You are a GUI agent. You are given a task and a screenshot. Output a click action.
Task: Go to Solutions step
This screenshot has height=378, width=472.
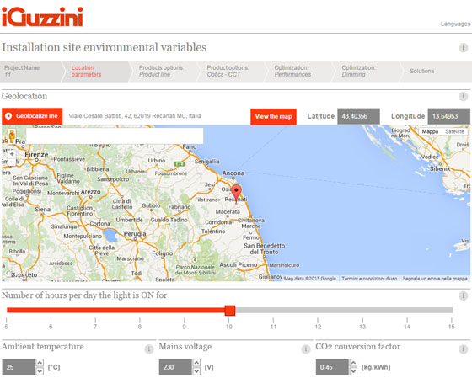pyautogui.click(x=437, y=72)
